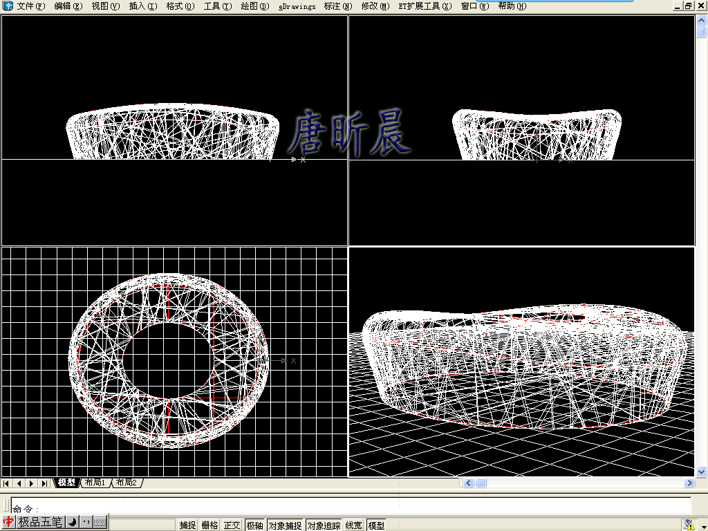708x531 pixels.
Task: Activate the top-right side view viewport
Action: [521, 131]
